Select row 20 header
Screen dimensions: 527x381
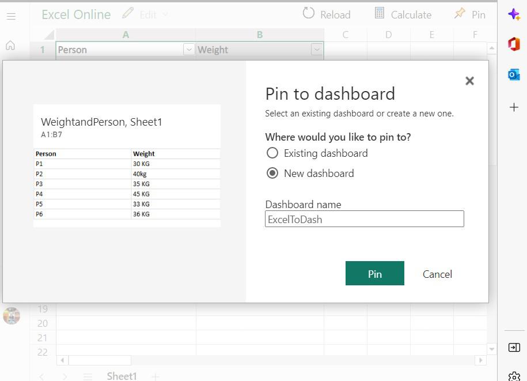click(43, 323)
